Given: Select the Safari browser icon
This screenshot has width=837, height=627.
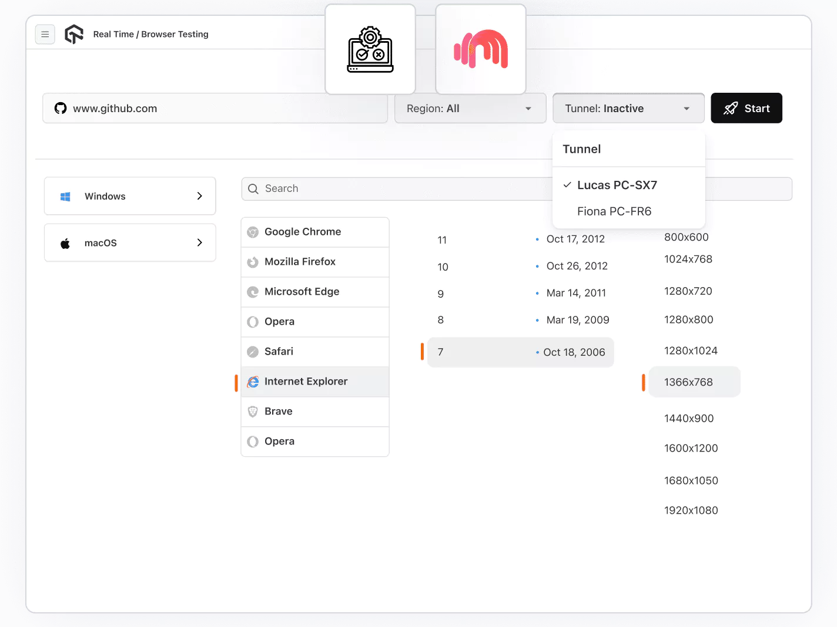Looking at the screenshot, I should pyautogui.click(x=253, y=351).
